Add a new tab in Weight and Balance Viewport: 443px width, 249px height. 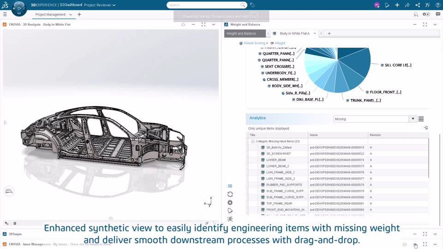click(329, 33)
